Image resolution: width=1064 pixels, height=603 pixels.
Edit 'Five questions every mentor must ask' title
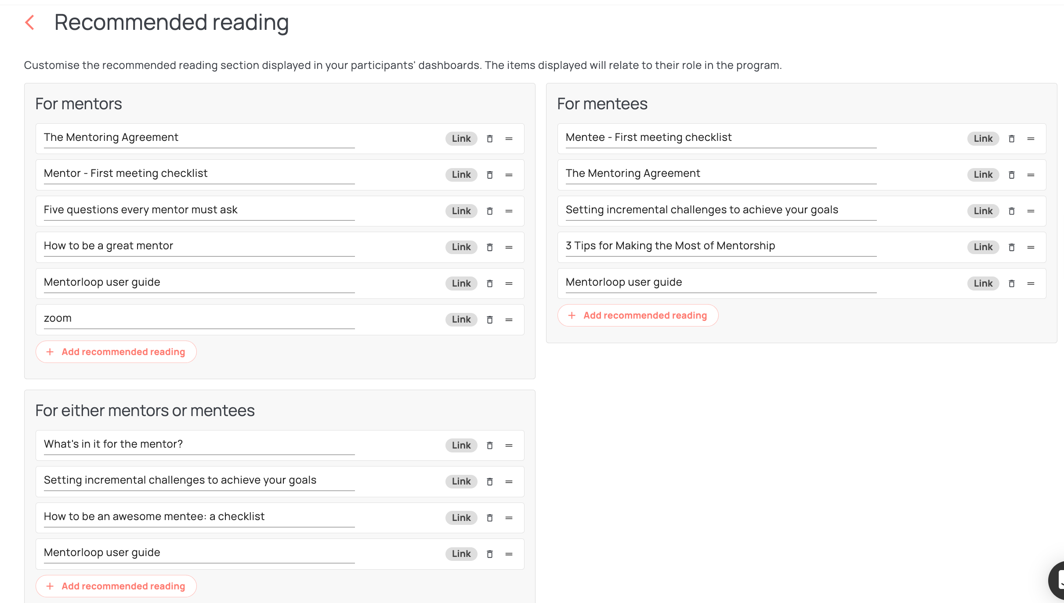pyautogui.click(x=199, y=210)
